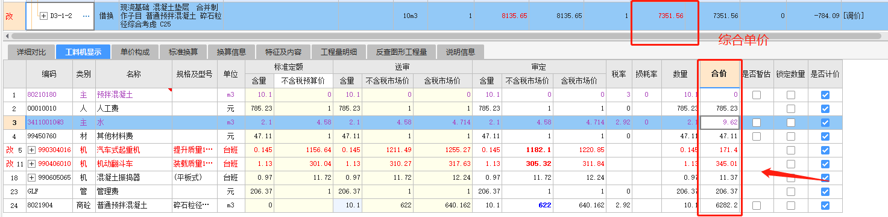Click the 不含税预算价 sub-header

point(303,81)
